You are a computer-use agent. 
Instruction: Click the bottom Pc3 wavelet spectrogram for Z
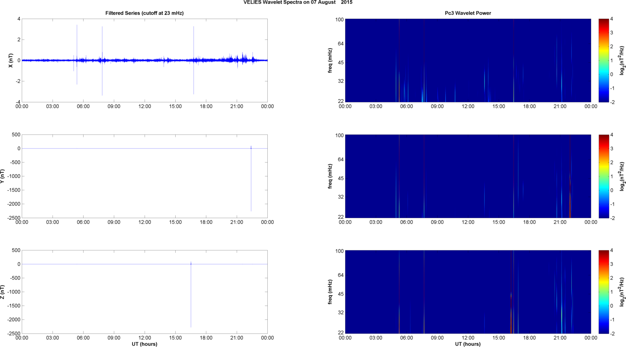(x=468, y=292)
